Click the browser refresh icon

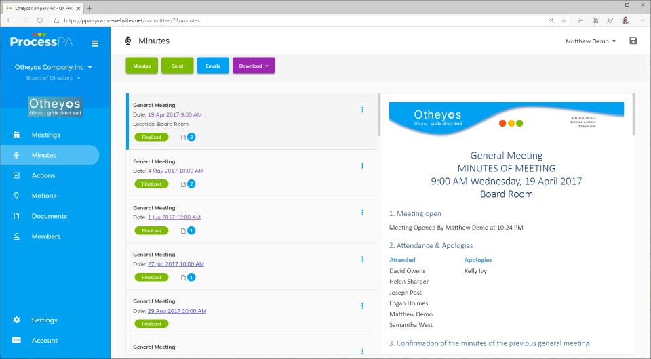pyautogui.click(x=39, y=20)
